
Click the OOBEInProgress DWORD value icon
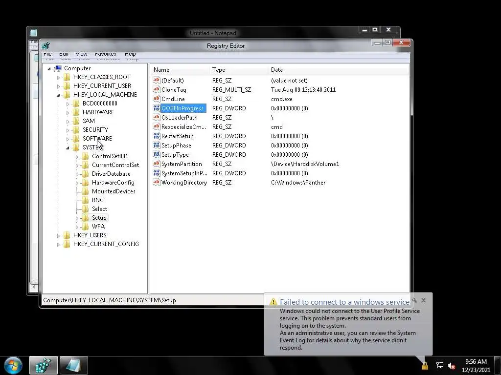point(156,108)
